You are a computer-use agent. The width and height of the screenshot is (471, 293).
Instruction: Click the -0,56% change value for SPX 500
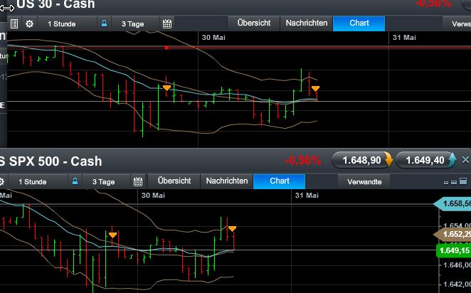(303, 161)
